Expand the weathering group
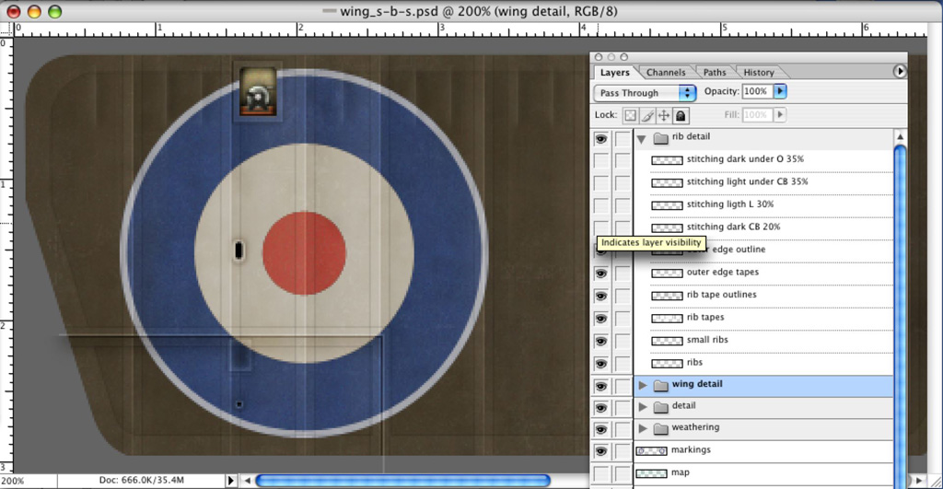This screenshot has height=489, width=943. pyautogui.click(x=643, y=428)
